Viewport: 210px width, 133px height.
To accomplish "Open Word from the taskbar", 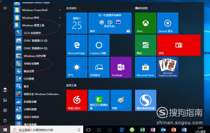I will (184, 130).
